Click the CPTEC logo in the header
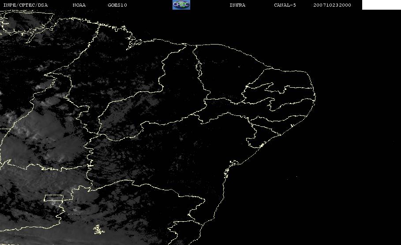This screenshot has width=401, height=245. 181,5
